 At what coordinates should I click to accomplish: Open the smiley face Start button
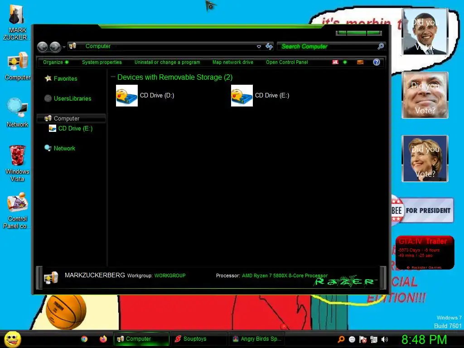click(13, 339)
